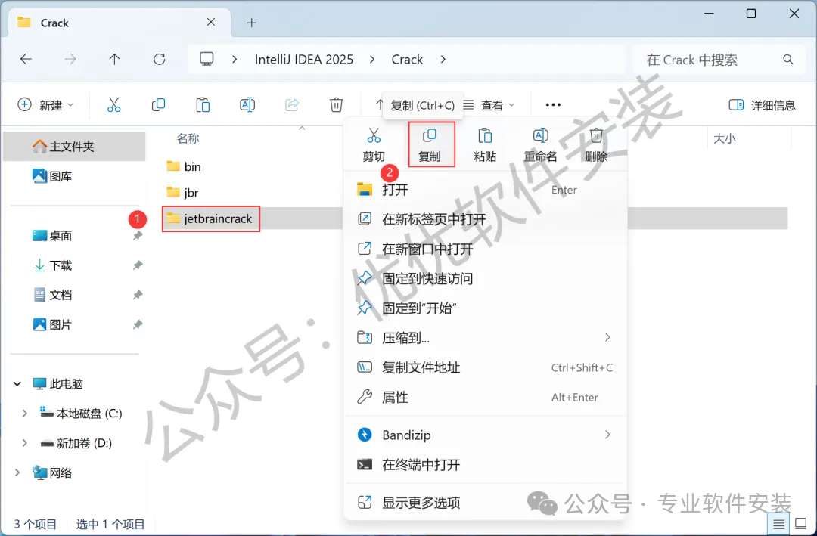The width and height of the screenshot is (817, 536).
Task: Refresh the current folder view
Action: pos(159,60)
